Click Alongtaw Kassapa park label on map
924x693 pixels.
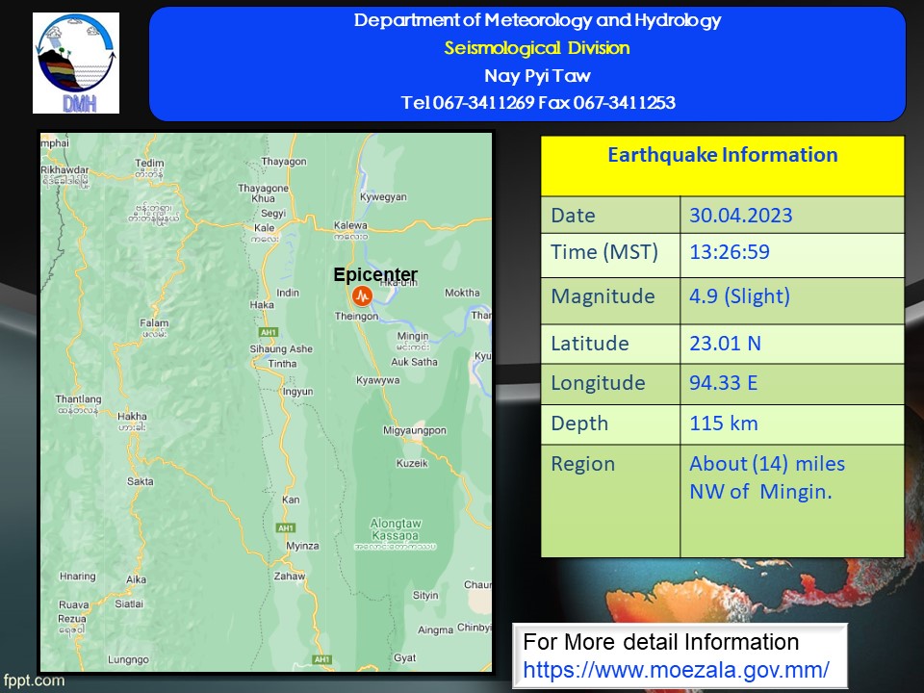pos(396,529)
